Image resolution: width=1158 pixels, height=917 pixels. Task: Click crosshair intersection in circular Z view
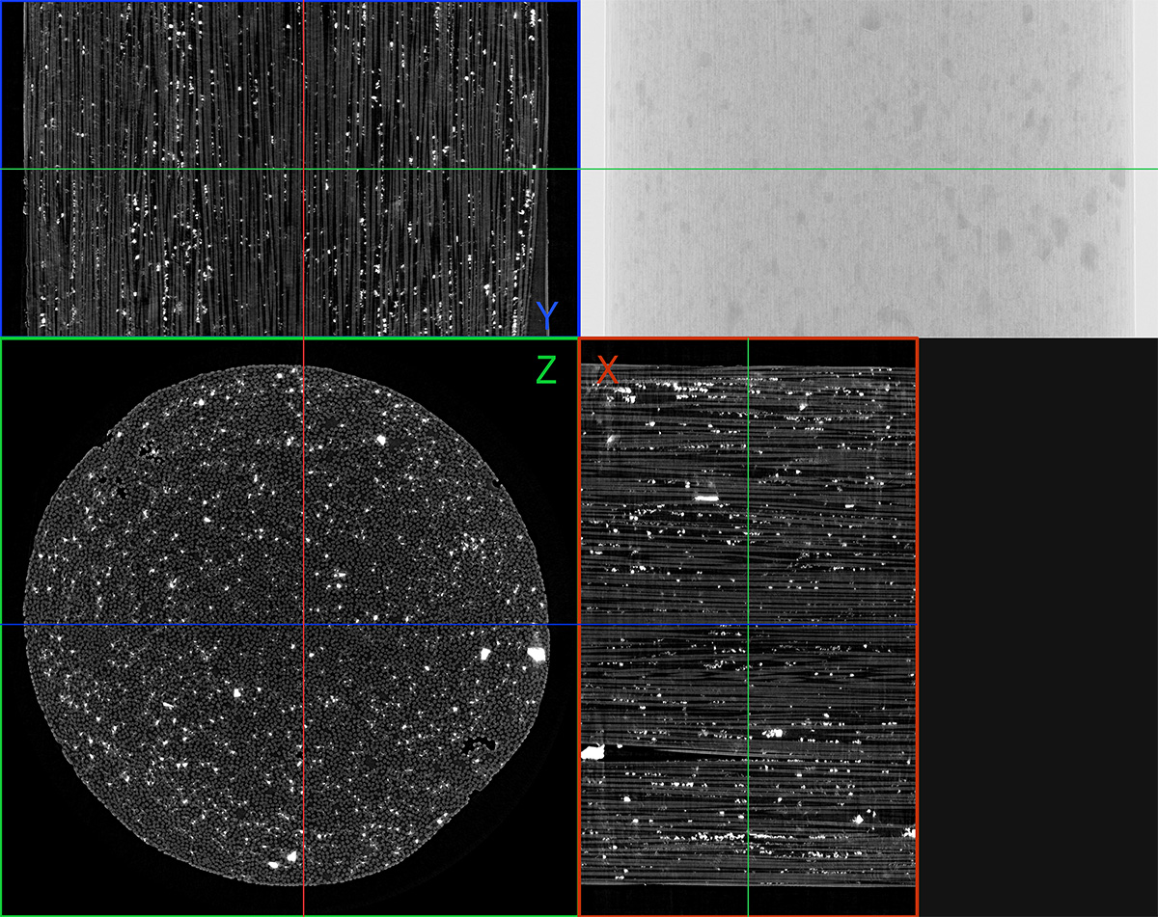click(x=304, y=625)
